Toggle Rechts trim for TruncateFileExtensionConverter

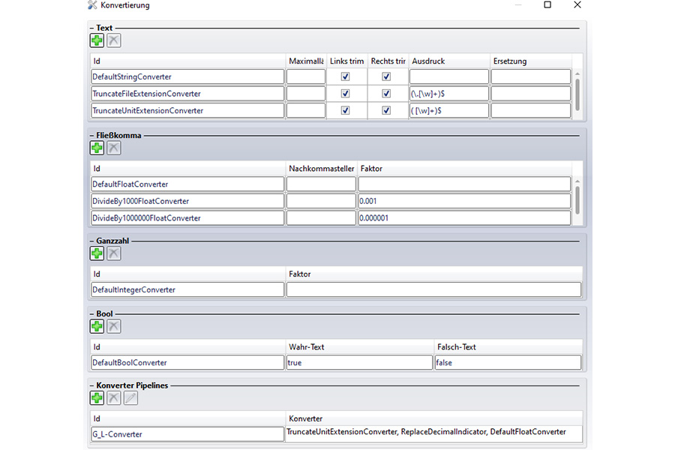click(386, 94)
